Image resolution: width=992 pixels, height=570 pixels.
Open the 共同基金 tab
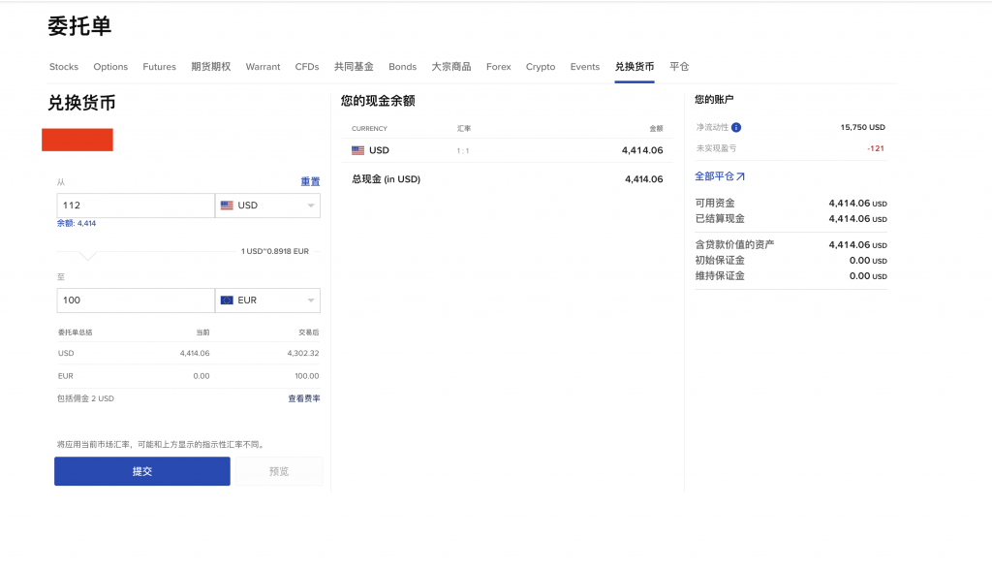tap(354, 67)
